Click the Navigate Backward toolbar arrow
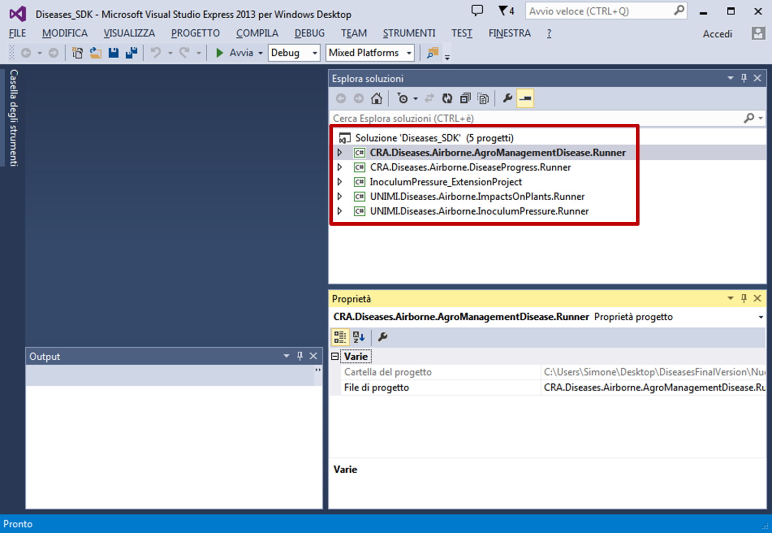Viewport: 772px width, 533px height. click(x=26, y=53)
